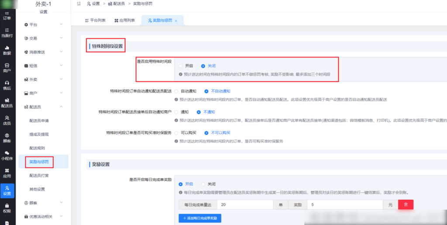Collapse the 配送员 settings menu

(43, 107)
